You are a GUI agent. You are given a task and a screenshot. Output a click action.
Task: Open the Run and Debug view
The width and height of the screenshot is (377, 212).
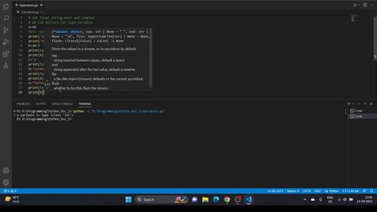pos(6,42)
